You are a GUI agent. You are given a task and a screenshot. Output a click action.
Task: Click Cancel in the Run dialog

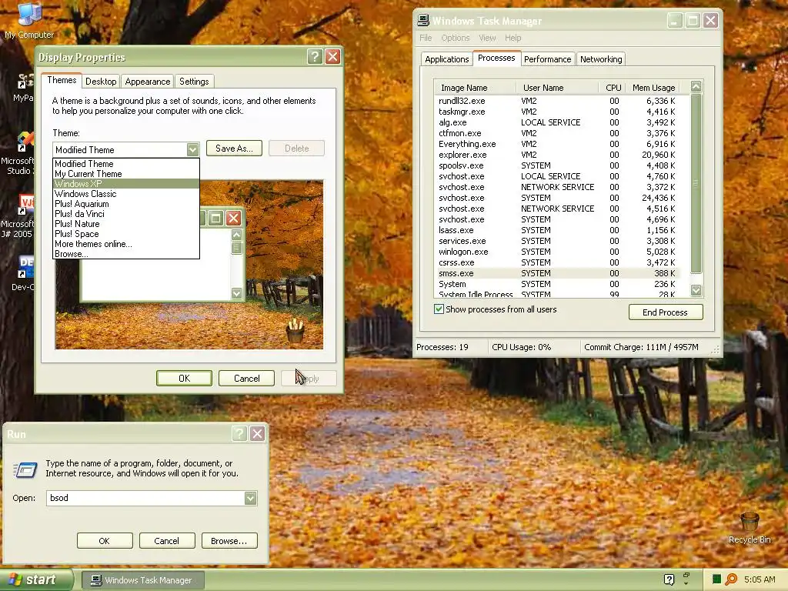167,541
